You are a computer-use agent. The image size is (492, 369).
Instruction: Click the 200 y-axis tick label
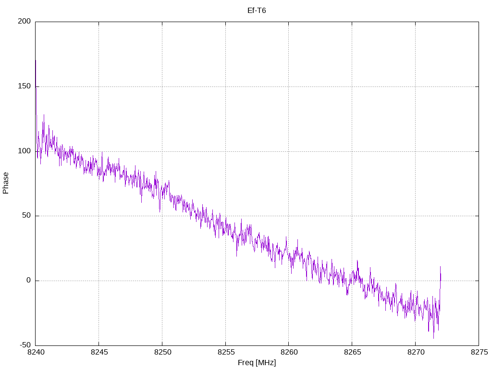click(25, 21)
